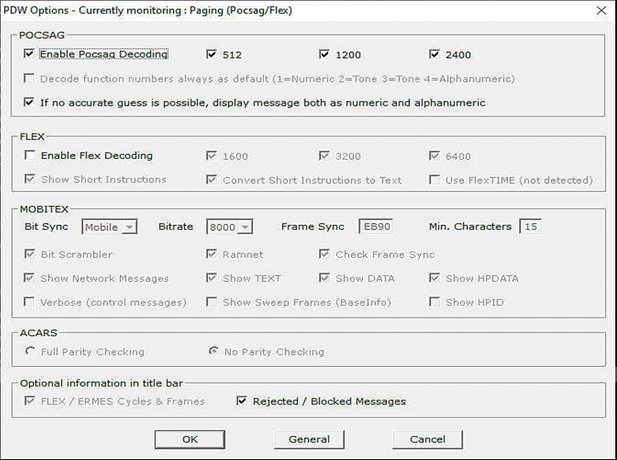Toggle Verbose control messages checkbox

click(29, 302)
